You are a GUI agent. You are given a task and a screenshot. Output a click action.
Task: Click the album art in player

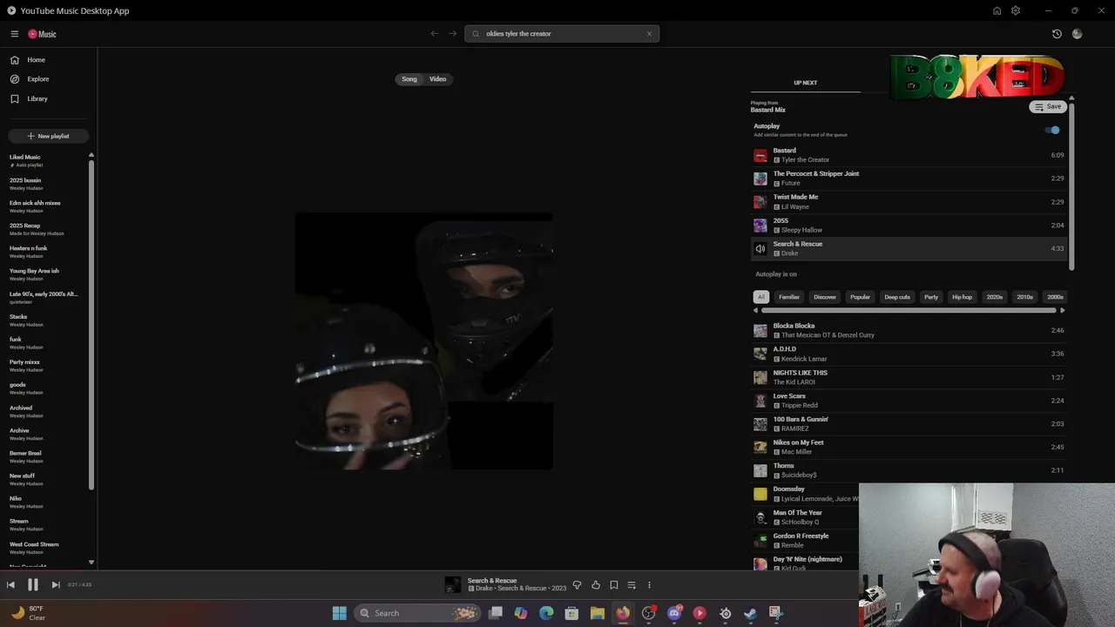point(424,341)
